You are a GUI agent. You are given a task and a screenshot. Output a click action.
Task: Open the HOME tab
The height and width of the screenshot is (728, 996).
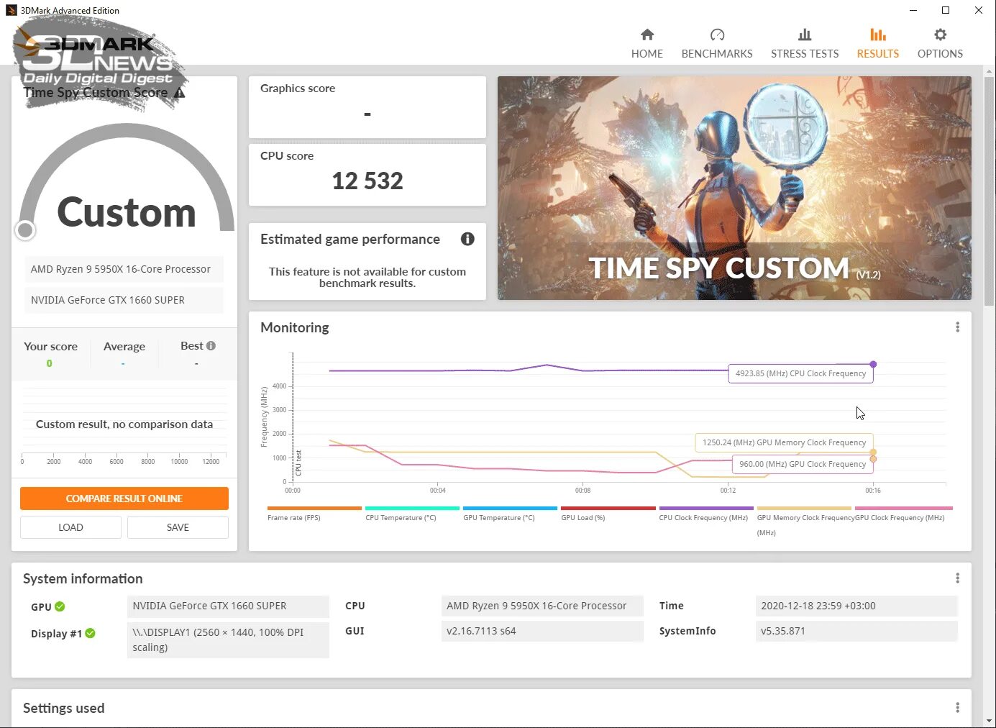(x=647, y=43)
